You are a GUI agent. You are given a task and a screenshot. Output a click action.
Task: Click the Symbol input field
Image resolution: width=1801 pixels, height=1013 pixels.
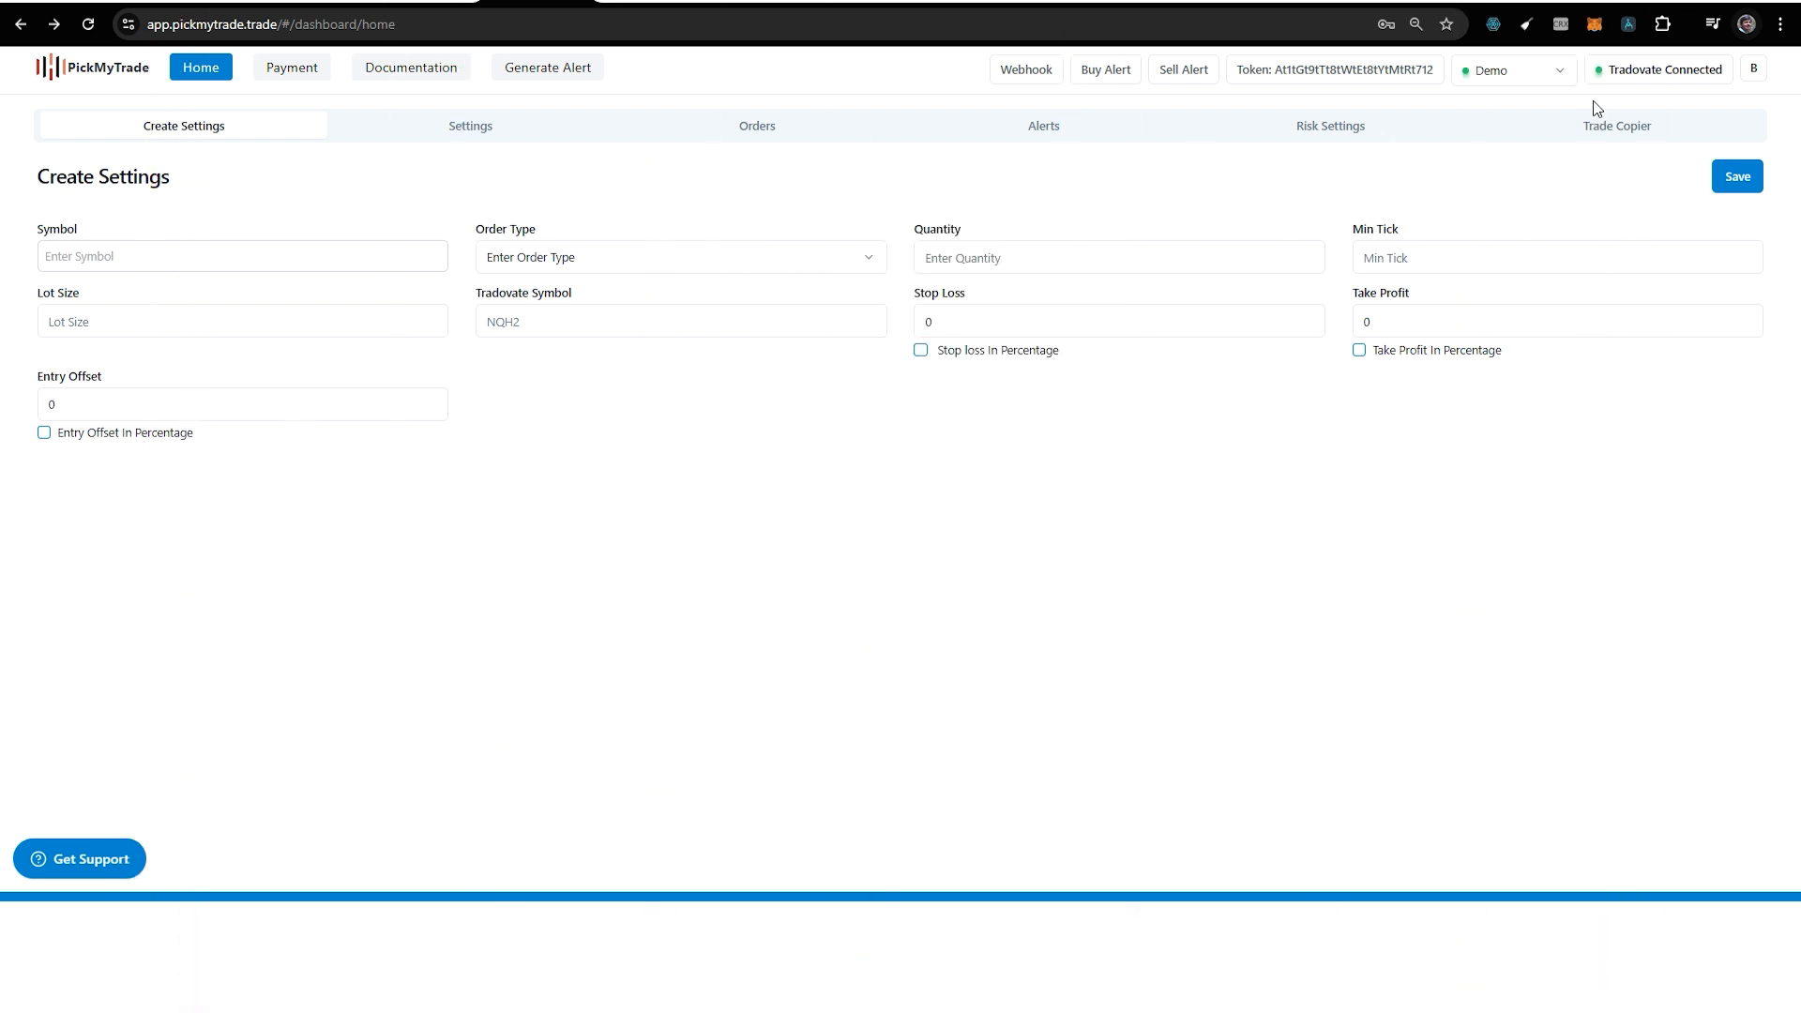coord(242,257)
